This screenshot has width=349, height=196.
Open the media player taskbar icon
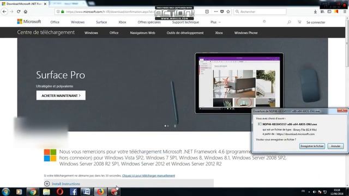19,192
